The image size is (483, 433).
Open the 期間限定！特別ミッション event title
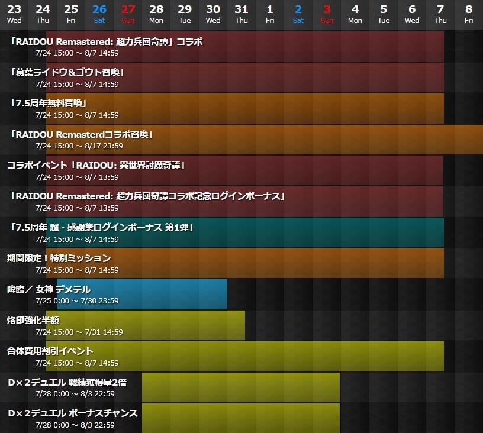pyautogui.click(x=59, y=258)
